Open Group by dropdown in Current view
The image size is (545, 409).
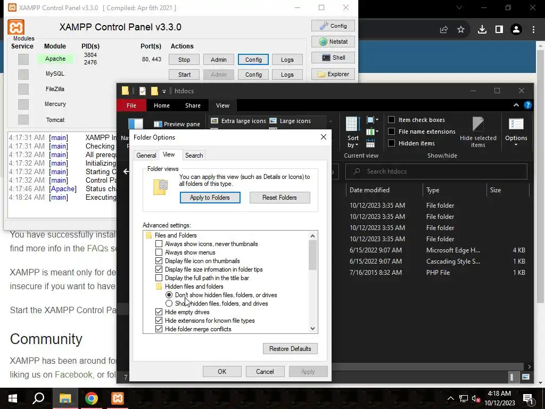[373, 120]
